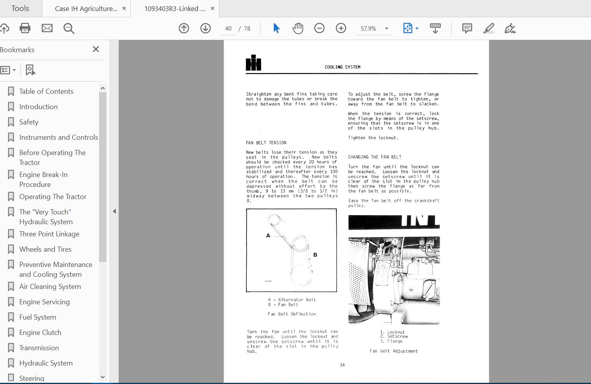Screen dimensions: 591x384
Task: Click the "COOLING SYSTEM" page header
Action: (342, 67)
